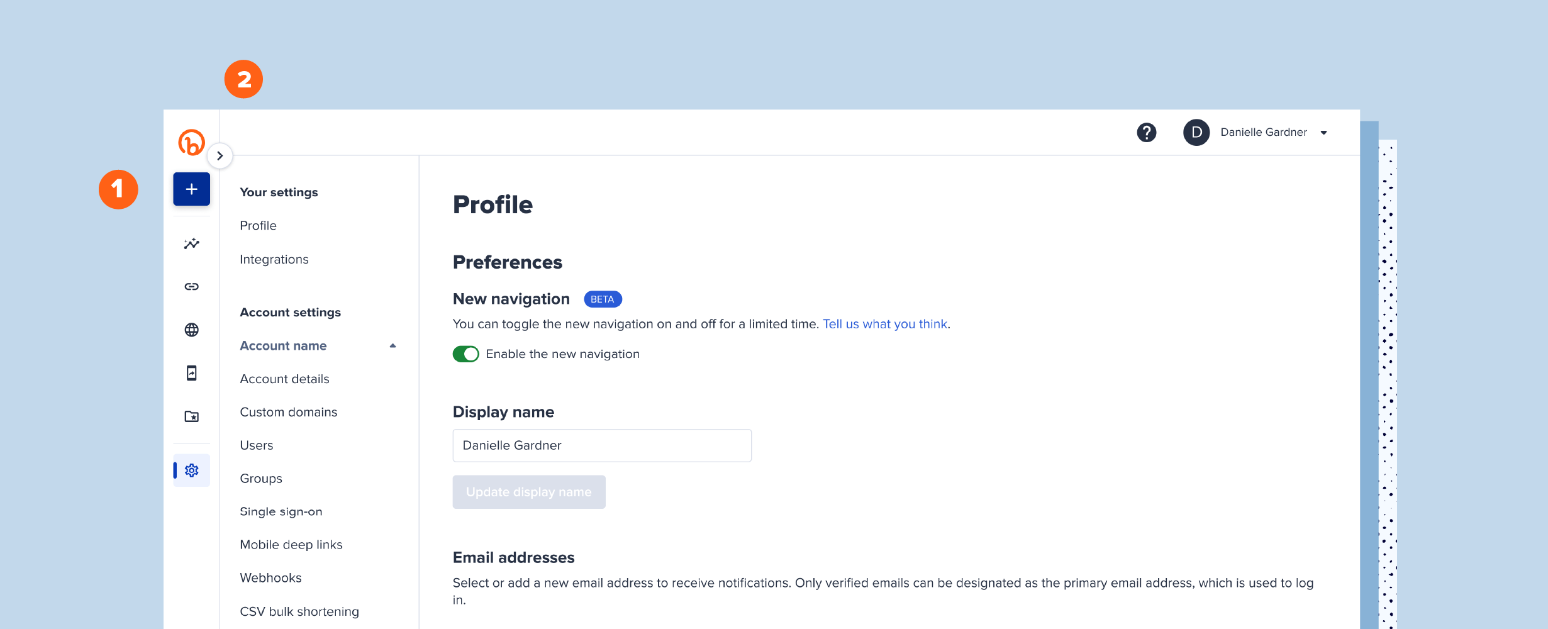Open the Analytics chart icon in sidebar
The width and height of the screenshot is (1548, 629).
pos(191,243)
